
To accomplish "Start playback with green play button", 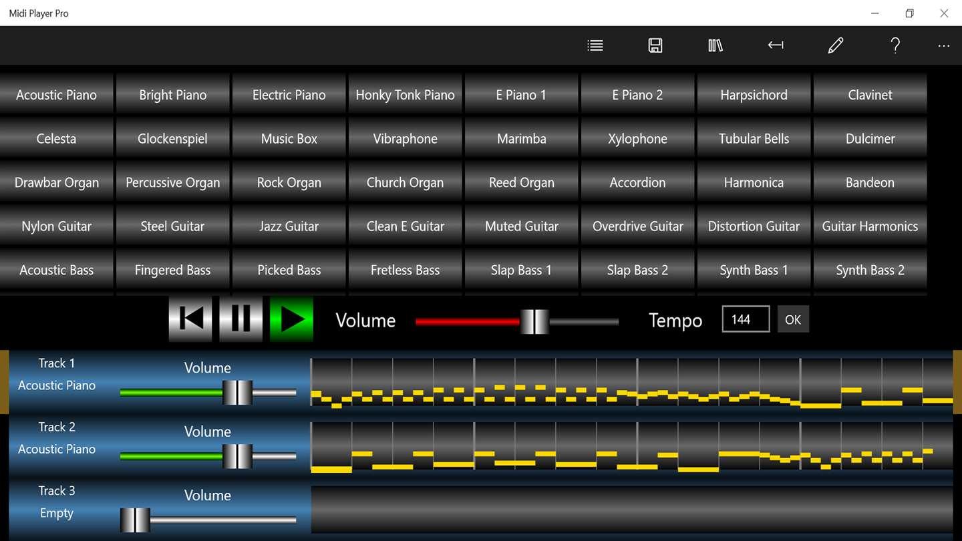I will click(x=292, y=319).
